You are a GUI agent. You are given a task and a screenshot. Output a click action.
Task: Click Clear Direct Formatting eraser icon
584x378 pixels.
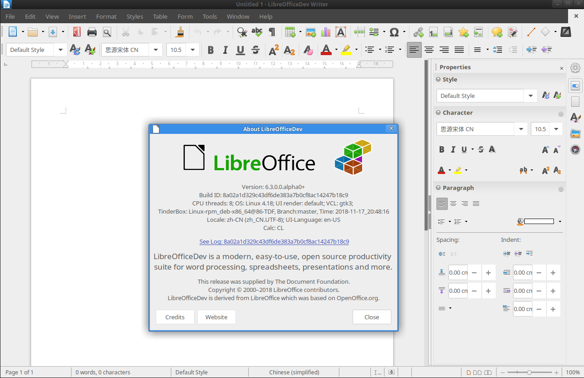(x=308, y=50)
